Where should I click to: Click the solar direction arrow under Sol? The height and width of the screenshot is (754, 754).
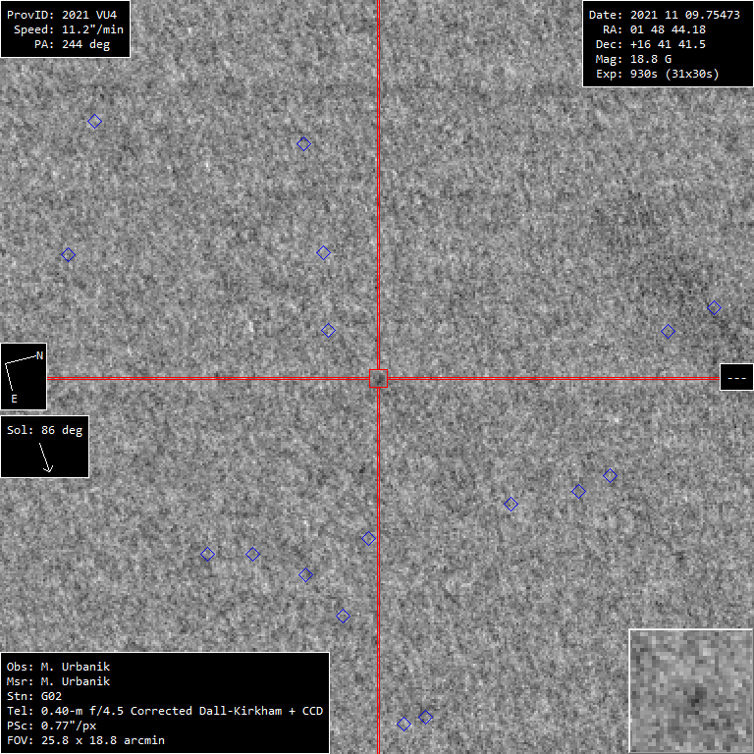tap(46, 458)
